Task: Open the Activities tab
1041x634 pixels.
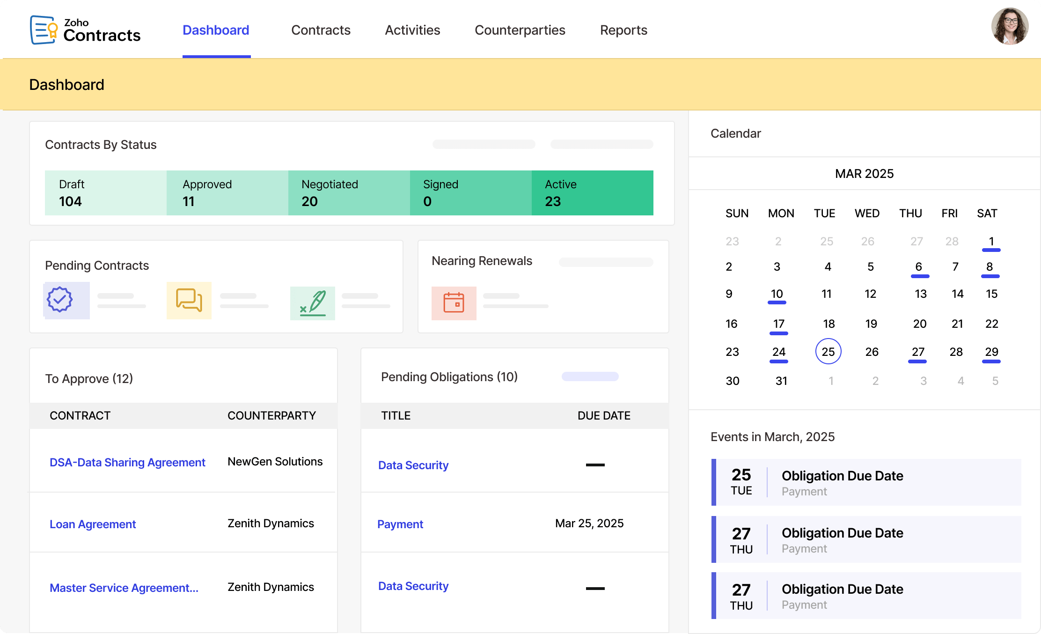Action: coord(412,29)
